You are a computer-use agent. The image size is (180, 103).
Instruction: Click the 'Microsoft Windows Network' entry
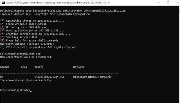(92, 77)
